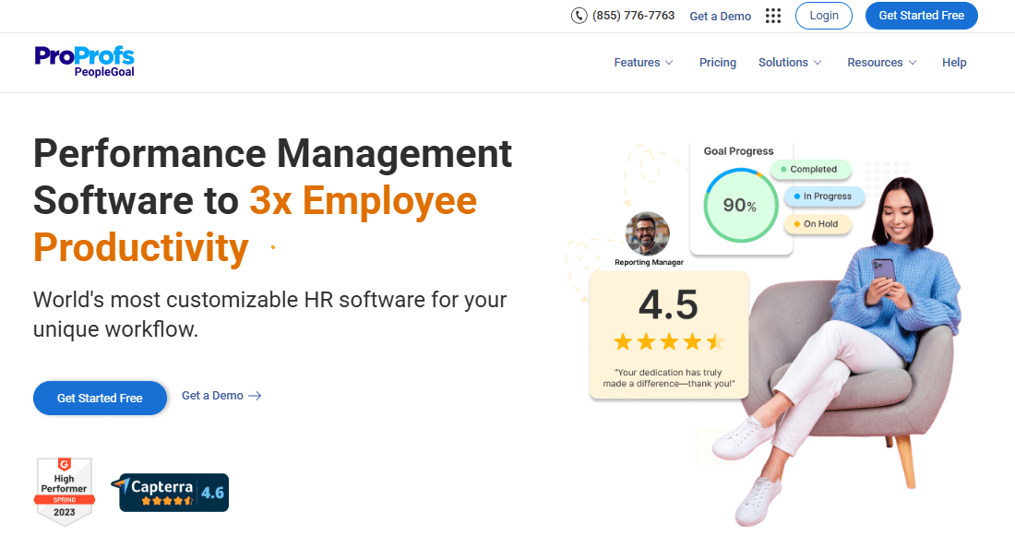Expand the Features dropdown menu
The image size is (1015, 548).
[643, 63]
